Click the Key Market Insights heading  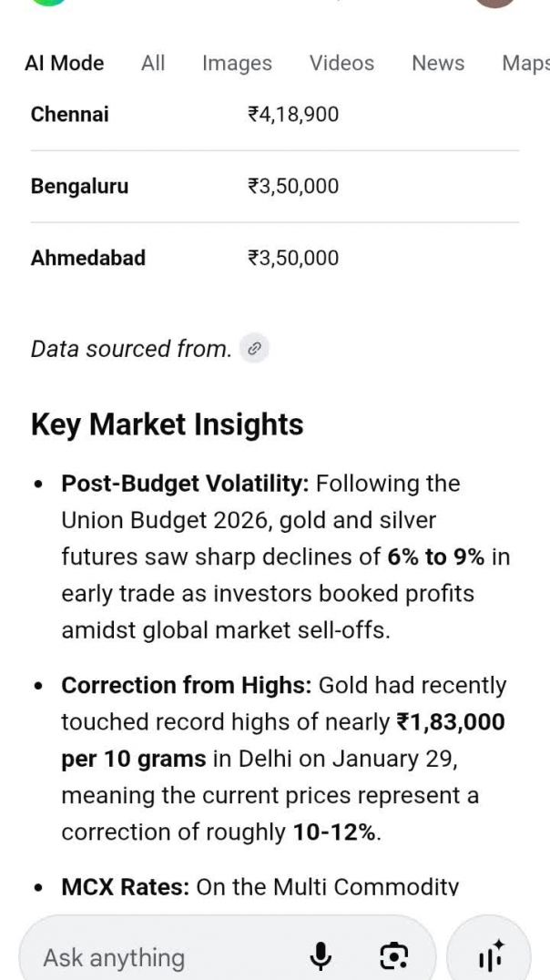(167, 424)
